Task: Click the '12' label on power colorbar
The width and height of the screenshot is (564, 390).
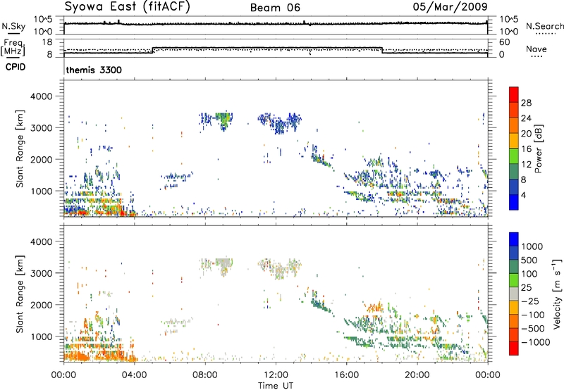Action: tap(526, 165)
